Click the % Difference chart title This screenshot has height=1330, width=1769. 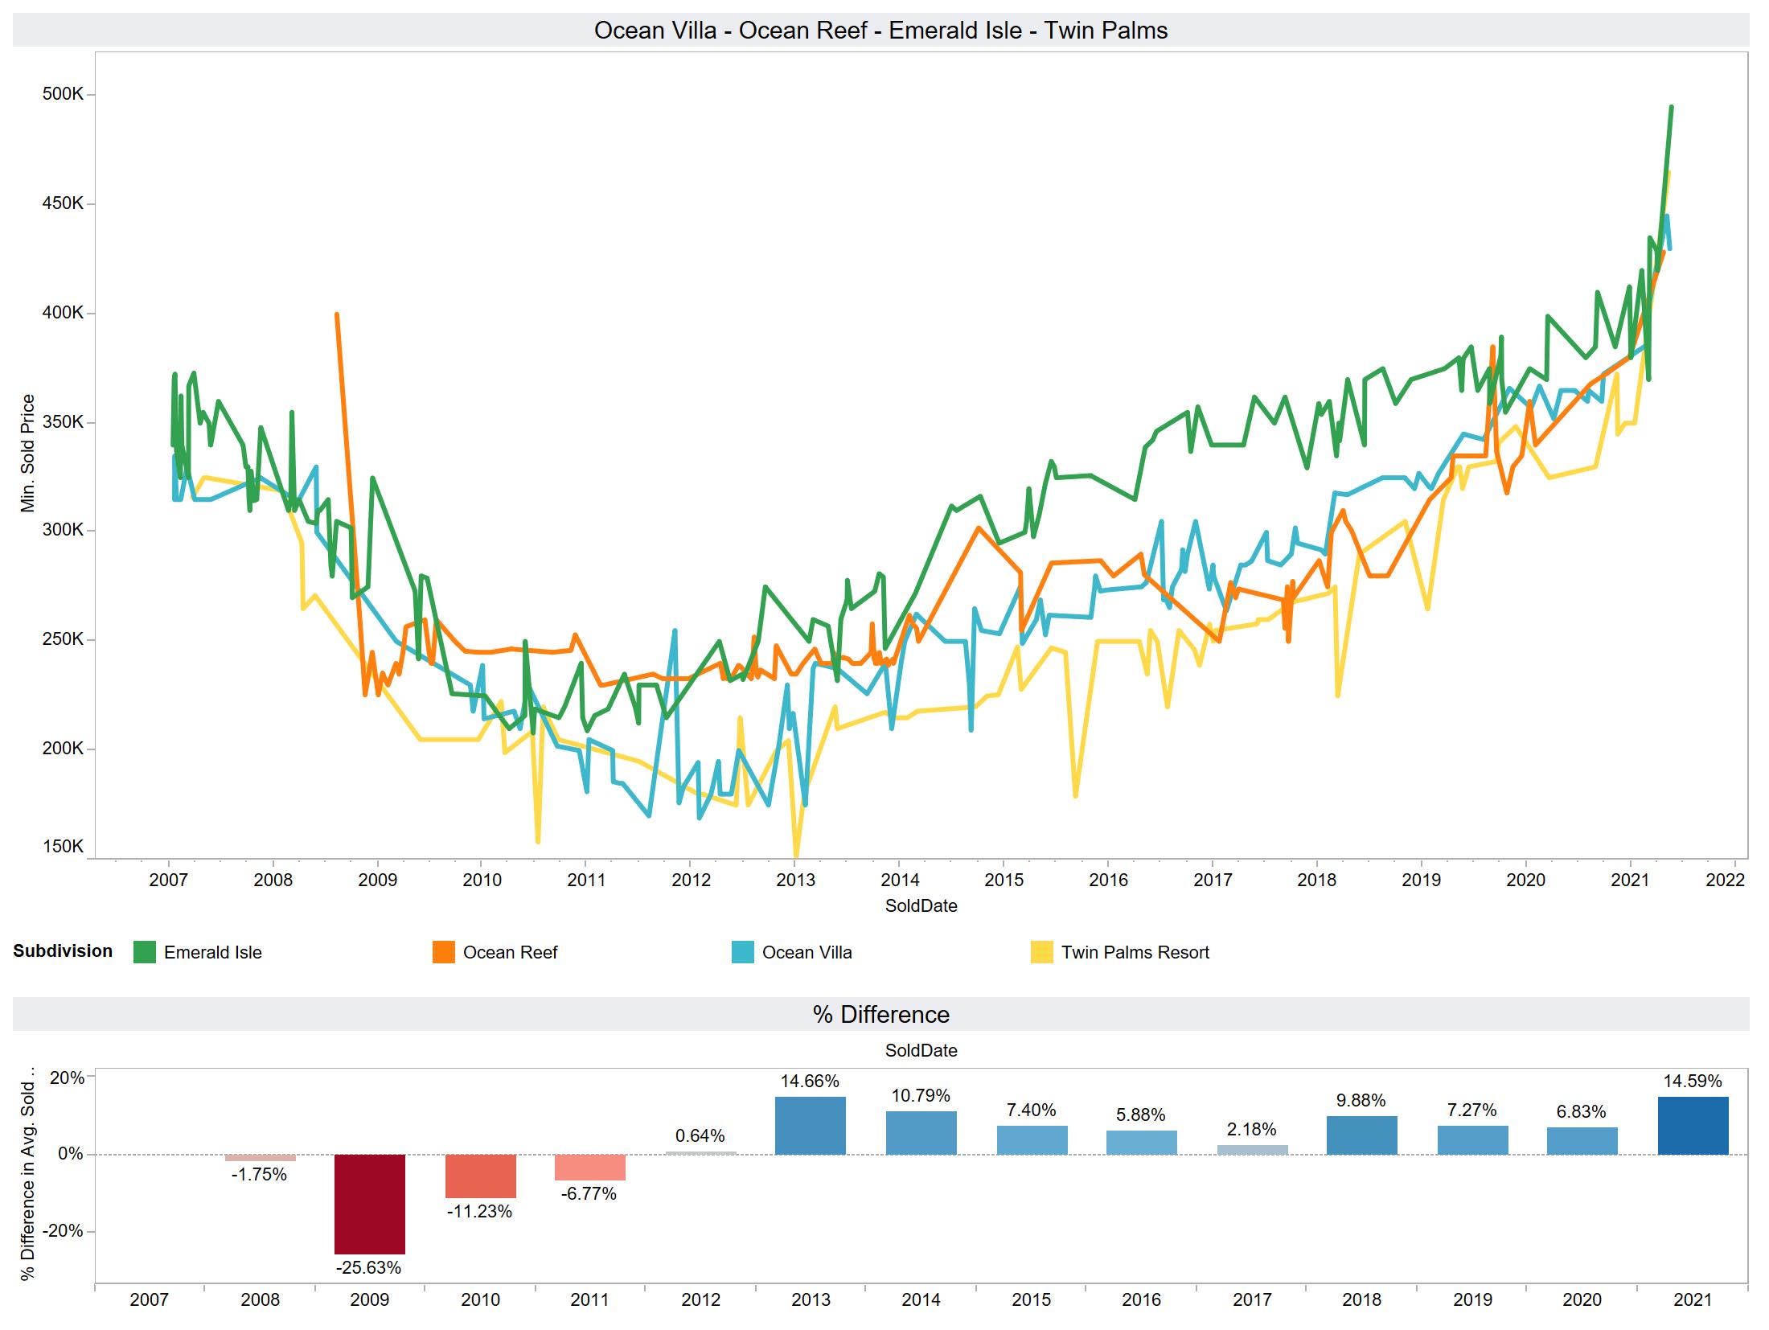pos(881,1015)
